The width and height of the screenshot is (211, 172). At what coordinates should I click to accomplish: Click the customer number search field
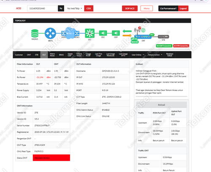pos(42,8)
